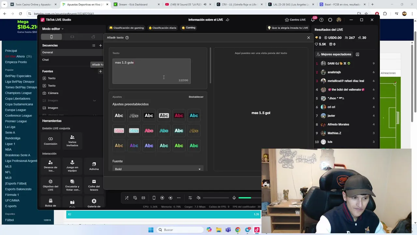Open the help question-mark icon in title bar

pyautogui.click(x=322, y=20)
